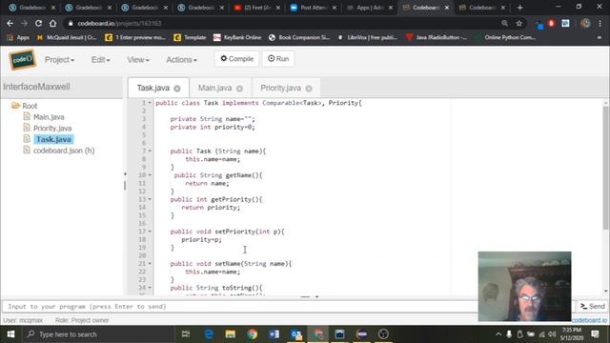Screen dimensions: 610x343
Task: Close the Priority.java editor tab
Action: (309, 89)
